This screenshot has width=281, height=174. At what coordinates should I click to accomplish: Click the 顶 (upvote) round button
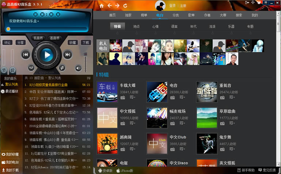click(4, 70)
